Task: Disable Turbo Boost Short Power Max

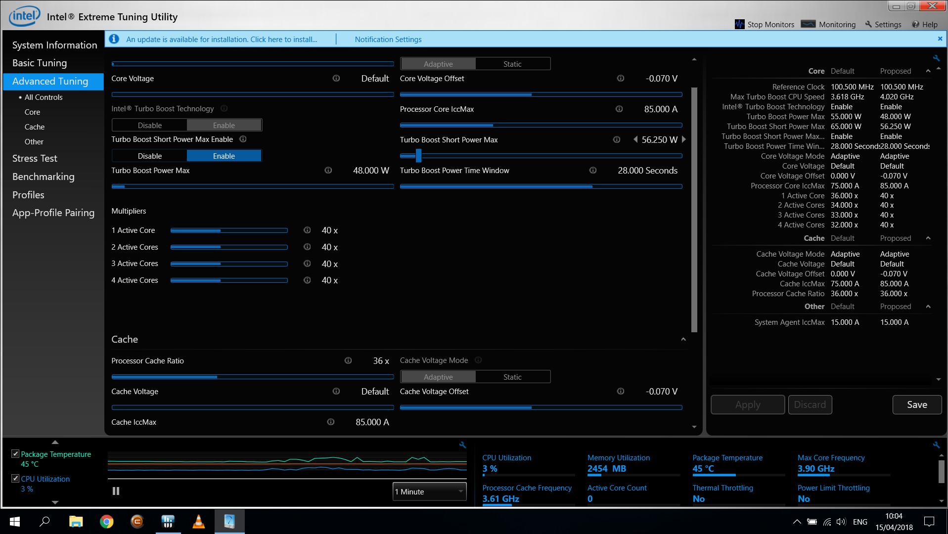Action: pyautogui.click(x=149, y=156)
